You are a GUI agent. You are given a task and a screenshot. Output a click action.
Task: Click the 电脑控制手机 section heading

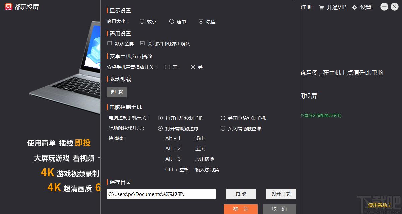pyautogui.click(x=126, y=107)
